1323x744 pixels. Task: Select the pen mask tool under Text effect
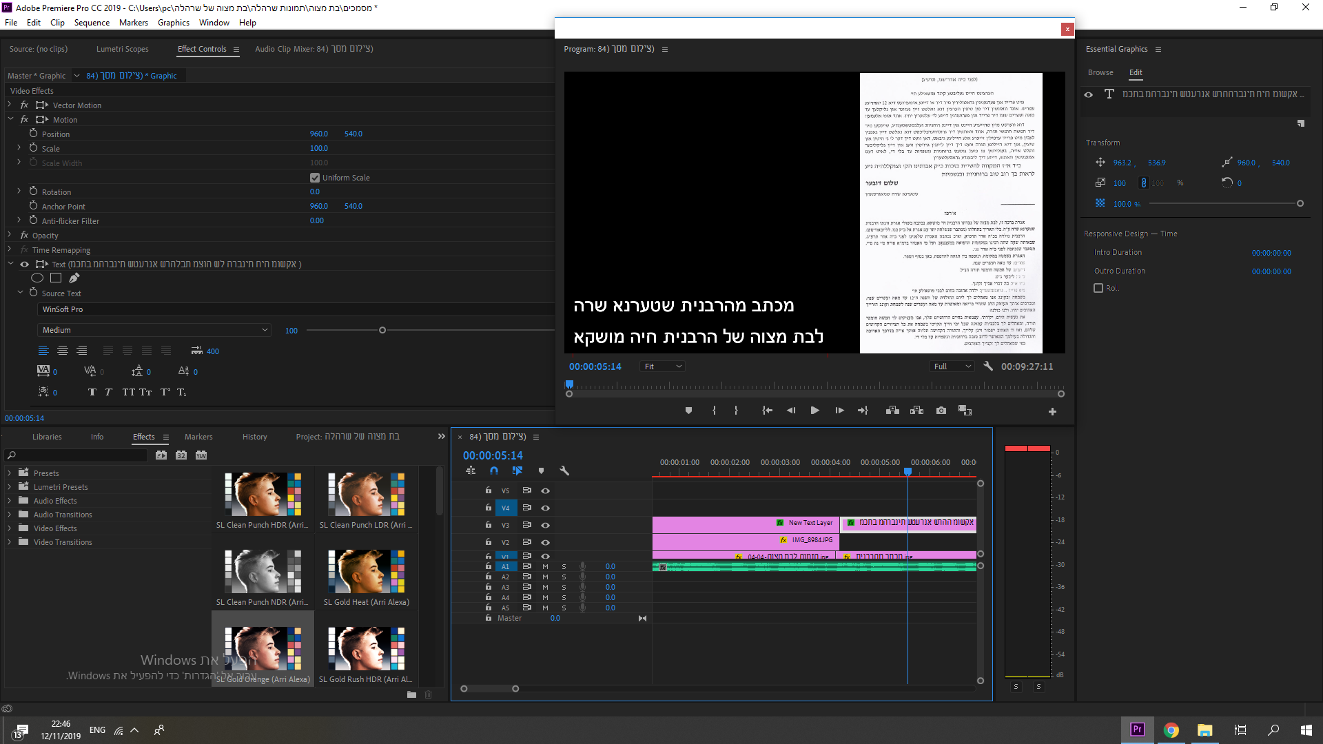[x=74, y=278]
